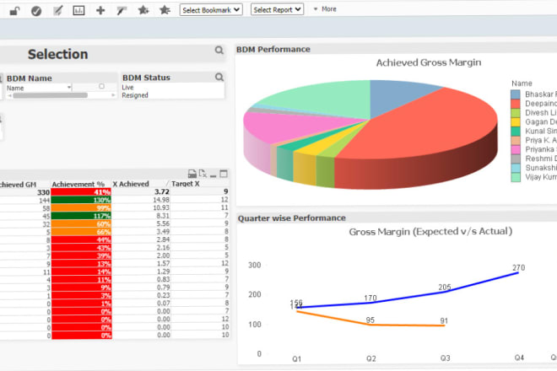This screenshot has height=371, width=557.
Task: Click the pencil edit toolbar icon
Action: point(57,11)
